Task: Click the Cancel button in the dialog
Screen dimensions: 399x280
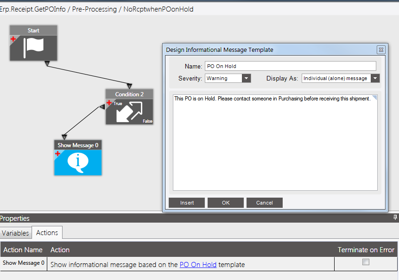Action: (265, 203)
